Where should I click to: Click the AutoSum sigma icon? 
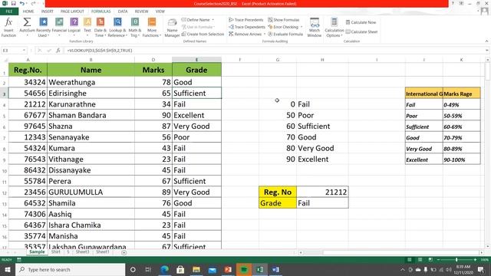pyautogui.click(x=27, y=22)
